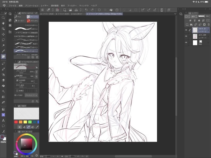The width and height of the screenshot is (211, 158).
Task: Select the hand move tool
Action: 3,23
